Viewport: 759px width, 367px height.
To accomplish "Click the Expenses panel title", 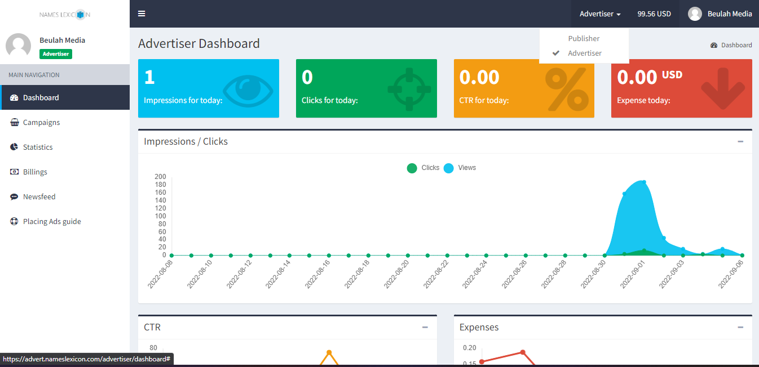I will click(x=479, y=327).
